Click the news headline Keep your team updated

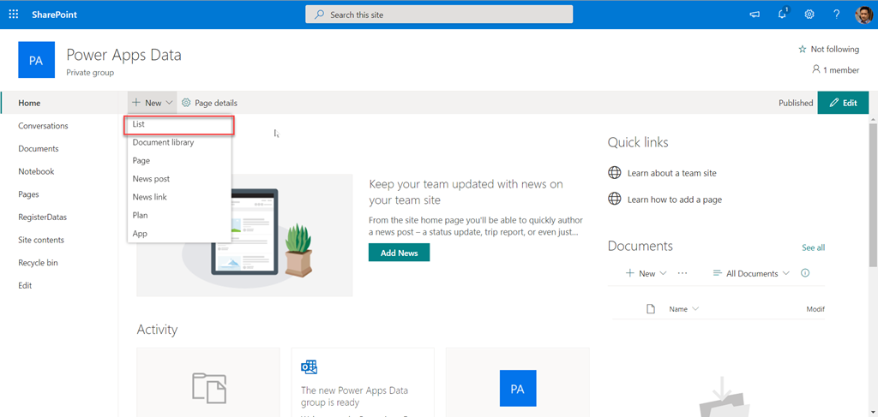(466, 192)
